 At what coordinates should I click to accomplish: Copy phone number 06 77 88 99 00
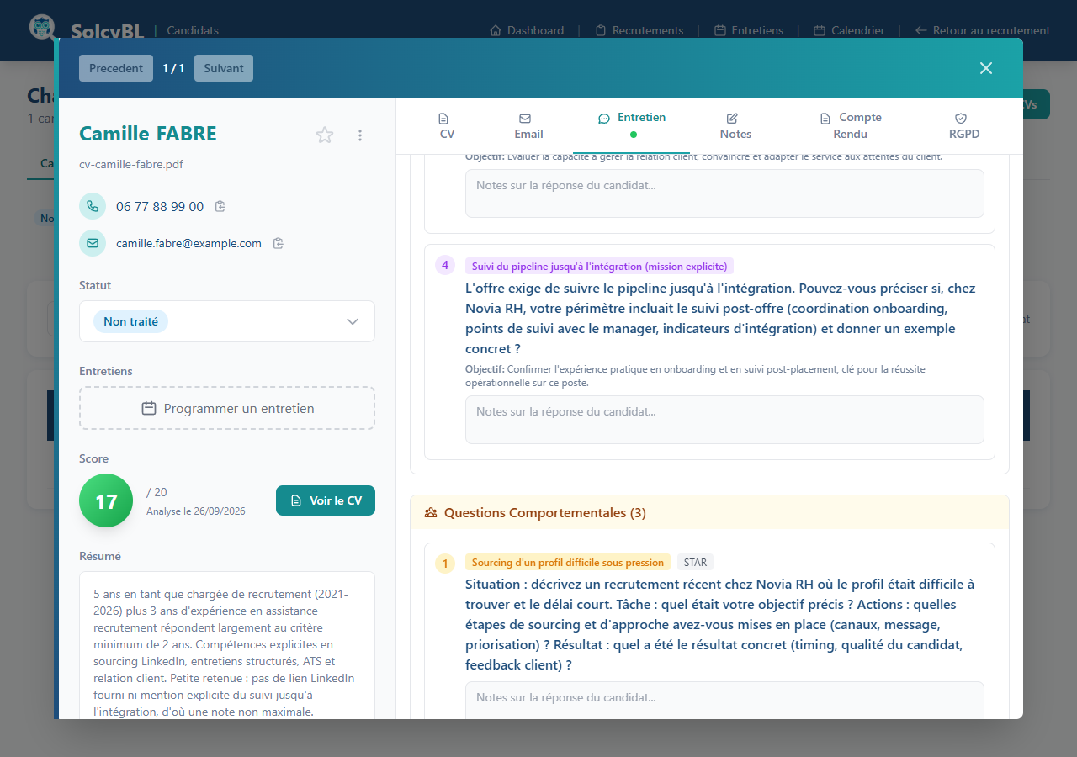pyautogui.click(x=220, y=206)
